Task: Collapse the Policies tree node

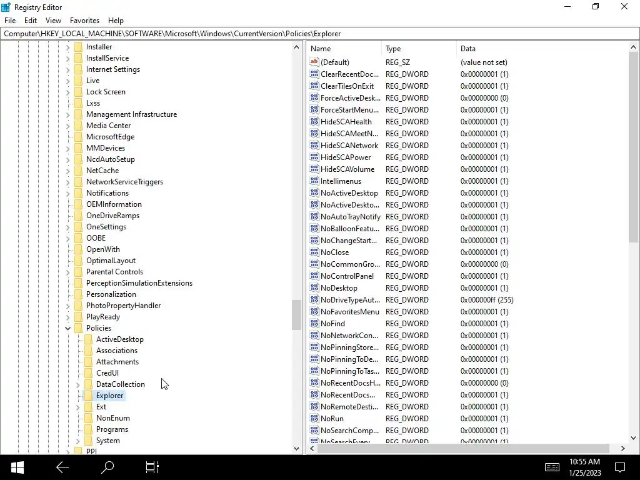Action: (67, 328)
